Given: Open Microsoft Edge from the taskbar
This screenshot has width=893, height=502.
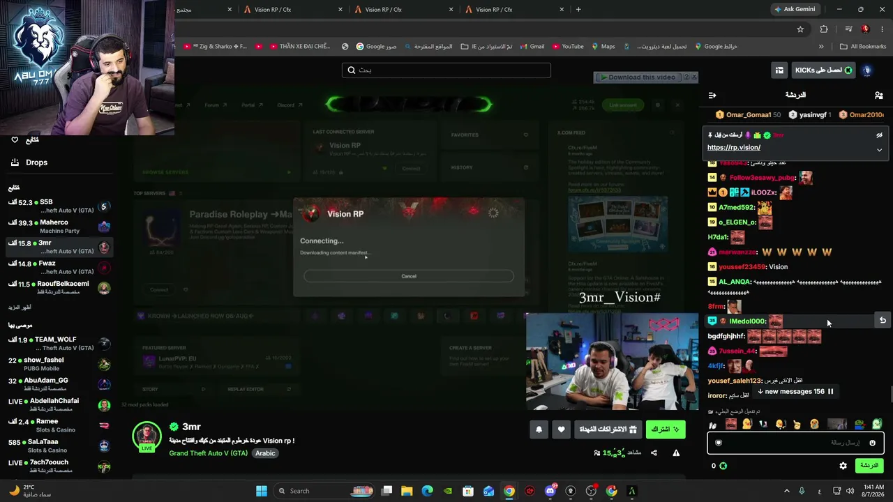Looking at the screenshot, I should (427, 491).
